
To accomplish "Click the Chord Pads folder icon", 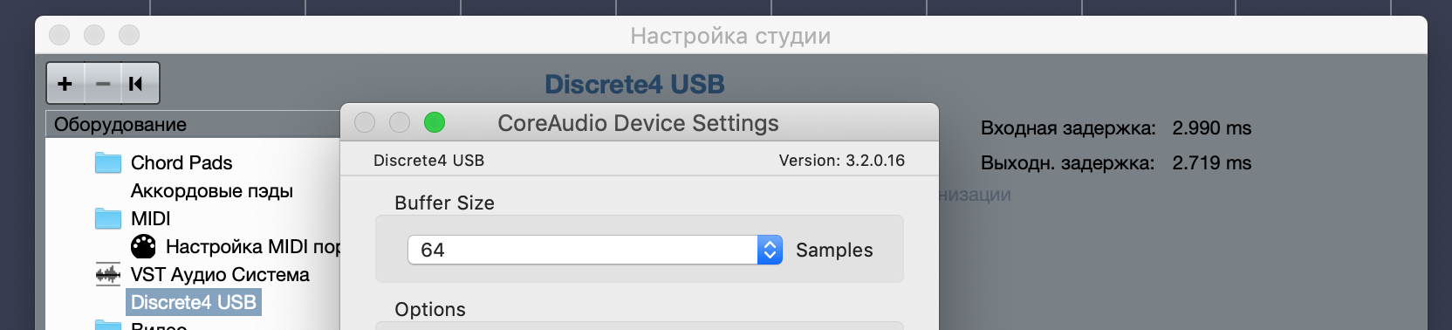I will [108, 162].
